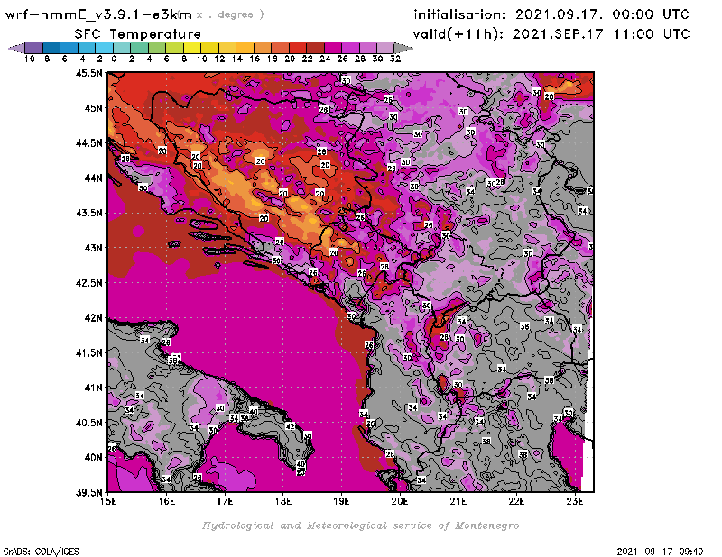This screenshot has width=722, height=557.
Task: Click the '44.5N' latitude axis label
Action: tap(88, 143)
